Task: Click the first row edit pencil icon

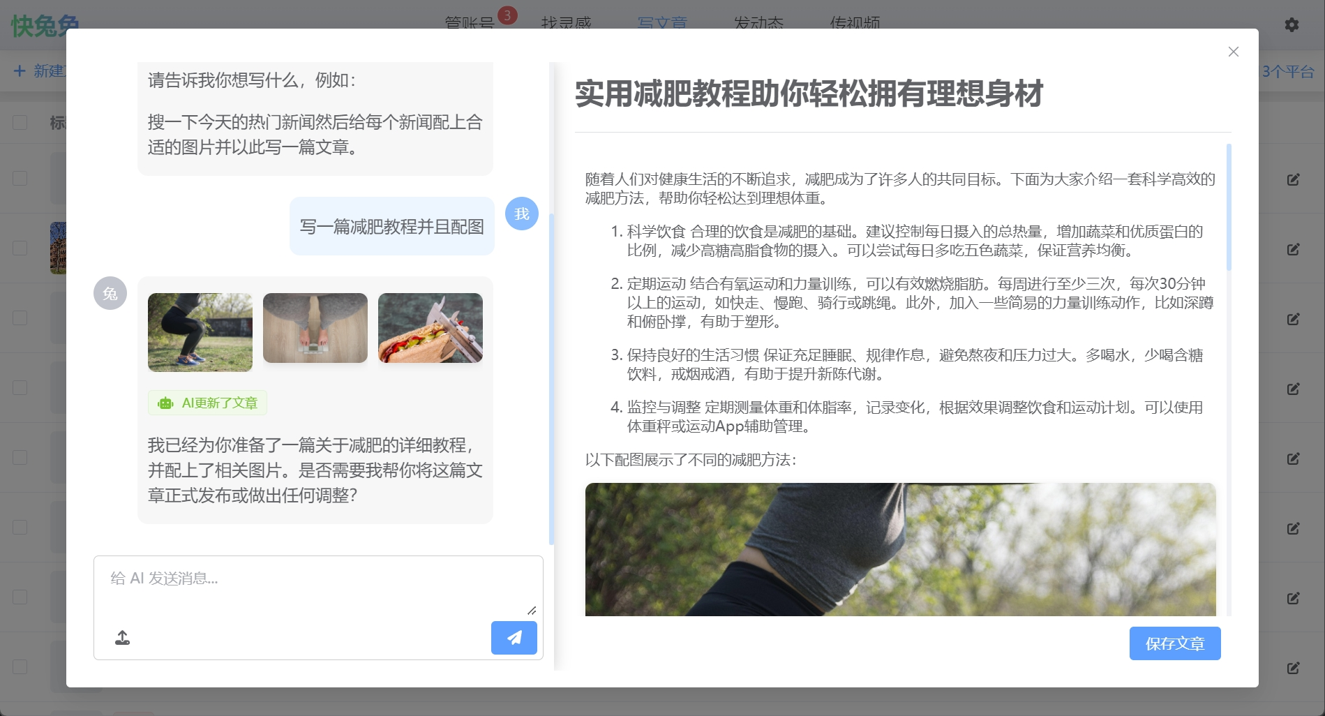Action: 1293,179
